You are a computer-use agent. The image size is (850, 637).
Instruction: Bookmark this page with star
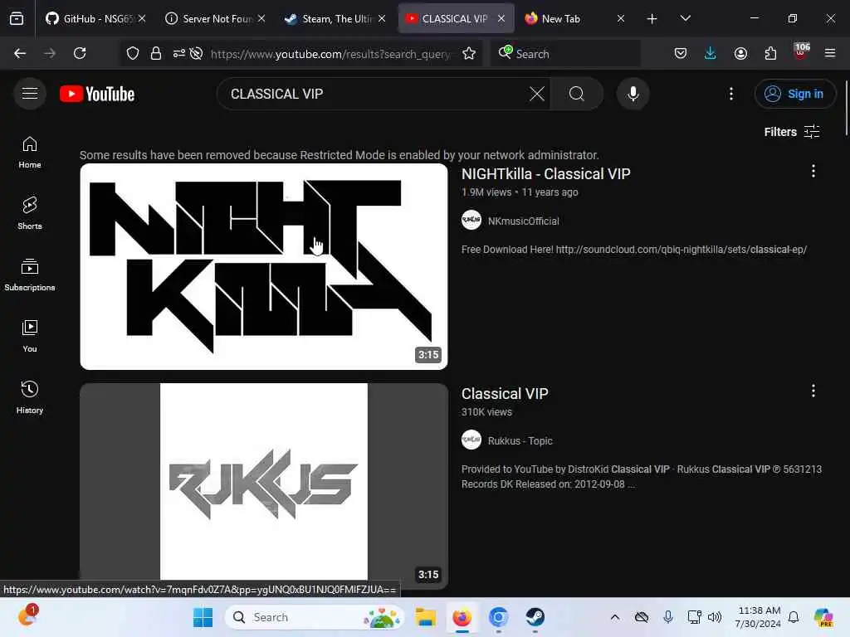click(x=469, y=53)
